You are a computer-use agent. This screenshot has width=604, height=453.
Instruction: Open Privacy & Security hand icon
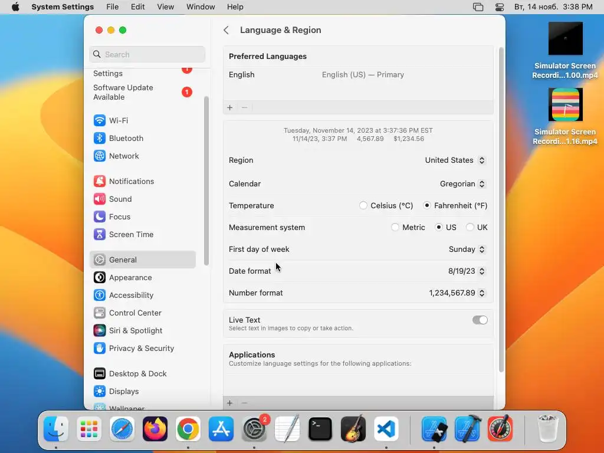[x=99, y=348]
